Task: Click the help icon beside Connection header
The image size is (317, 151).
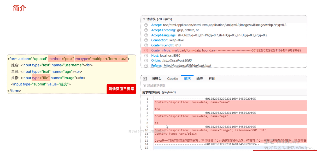Action: pos(146,40)
